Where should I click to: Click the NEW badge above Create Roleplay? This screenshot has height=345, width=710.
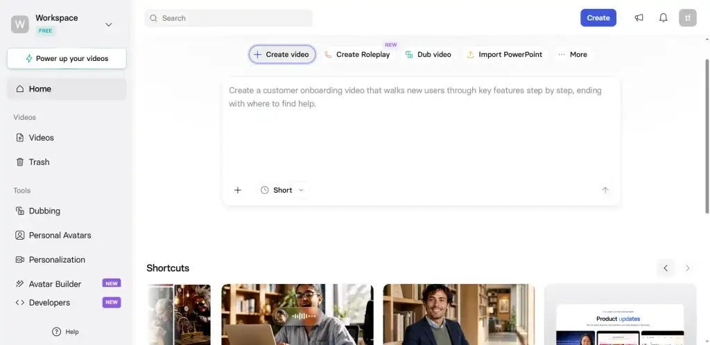pos(390,45)
